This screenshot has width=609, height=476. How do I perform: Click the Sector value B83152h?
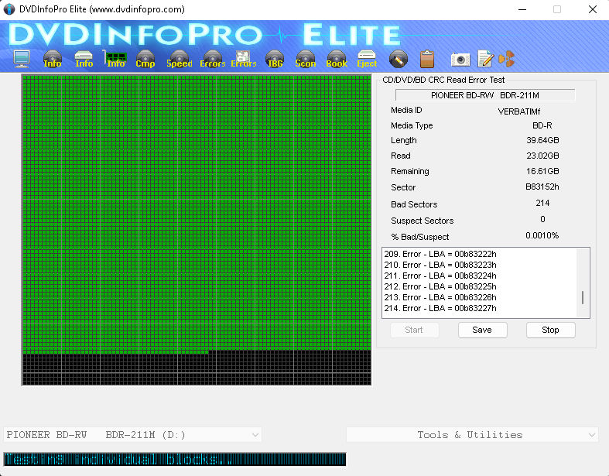click(542, 187)
